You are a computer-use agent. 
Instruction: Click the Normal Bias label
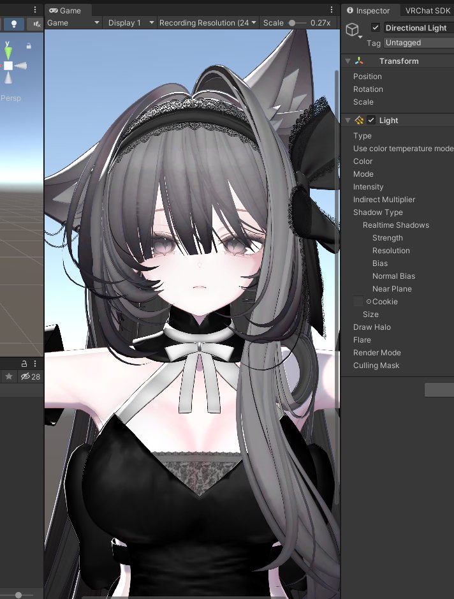pos(393,276)
